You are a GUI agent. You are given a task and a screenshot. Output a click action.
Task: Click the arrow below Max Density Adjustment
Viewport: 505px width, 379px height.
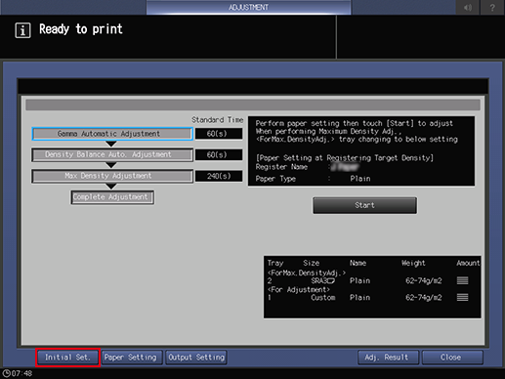111,187
